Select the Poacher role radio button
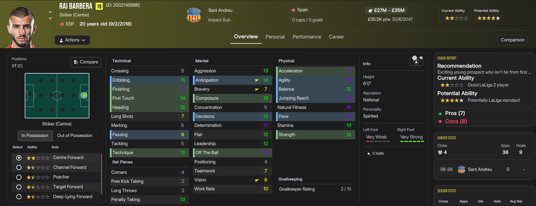This screenshot has width=536, height=206. 19,177
